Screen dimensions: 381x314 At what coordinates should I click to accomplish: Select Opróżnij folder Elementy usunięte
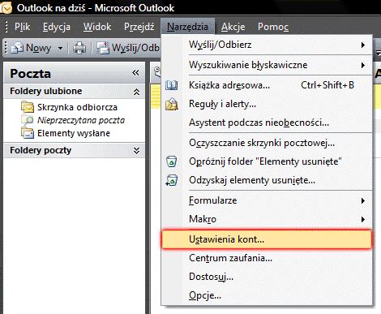267,161
